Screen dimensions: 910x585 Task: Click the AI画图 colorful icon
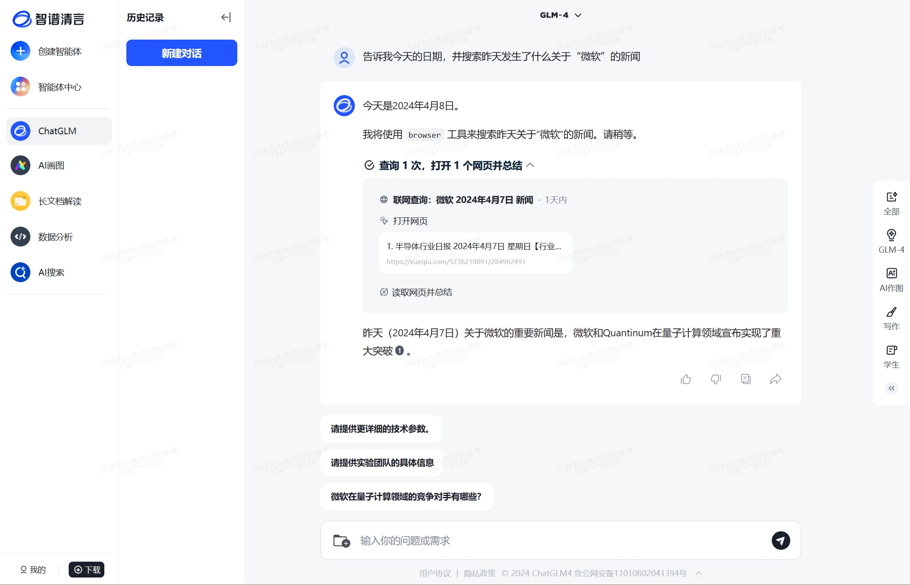pos(20,166)
